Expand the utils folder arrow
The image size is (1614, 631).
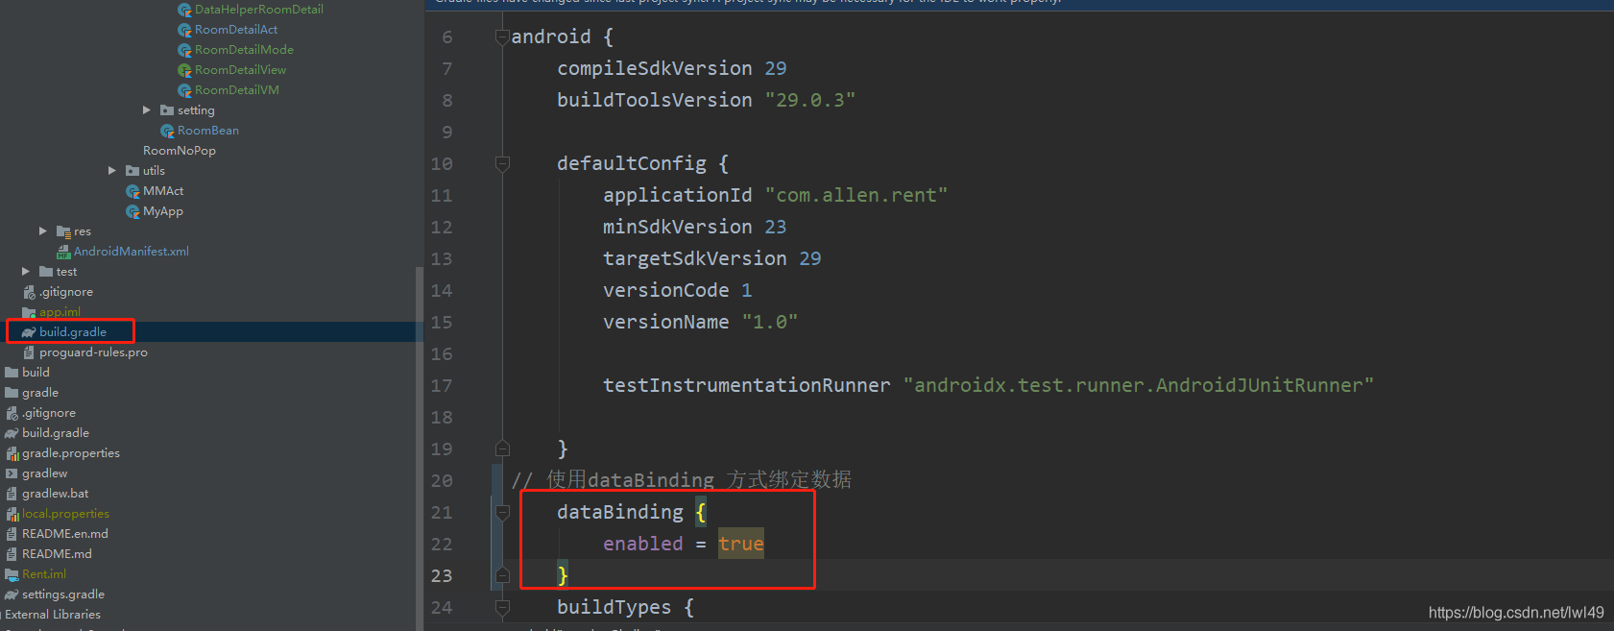pyautogui.click(x=112, y=171)
